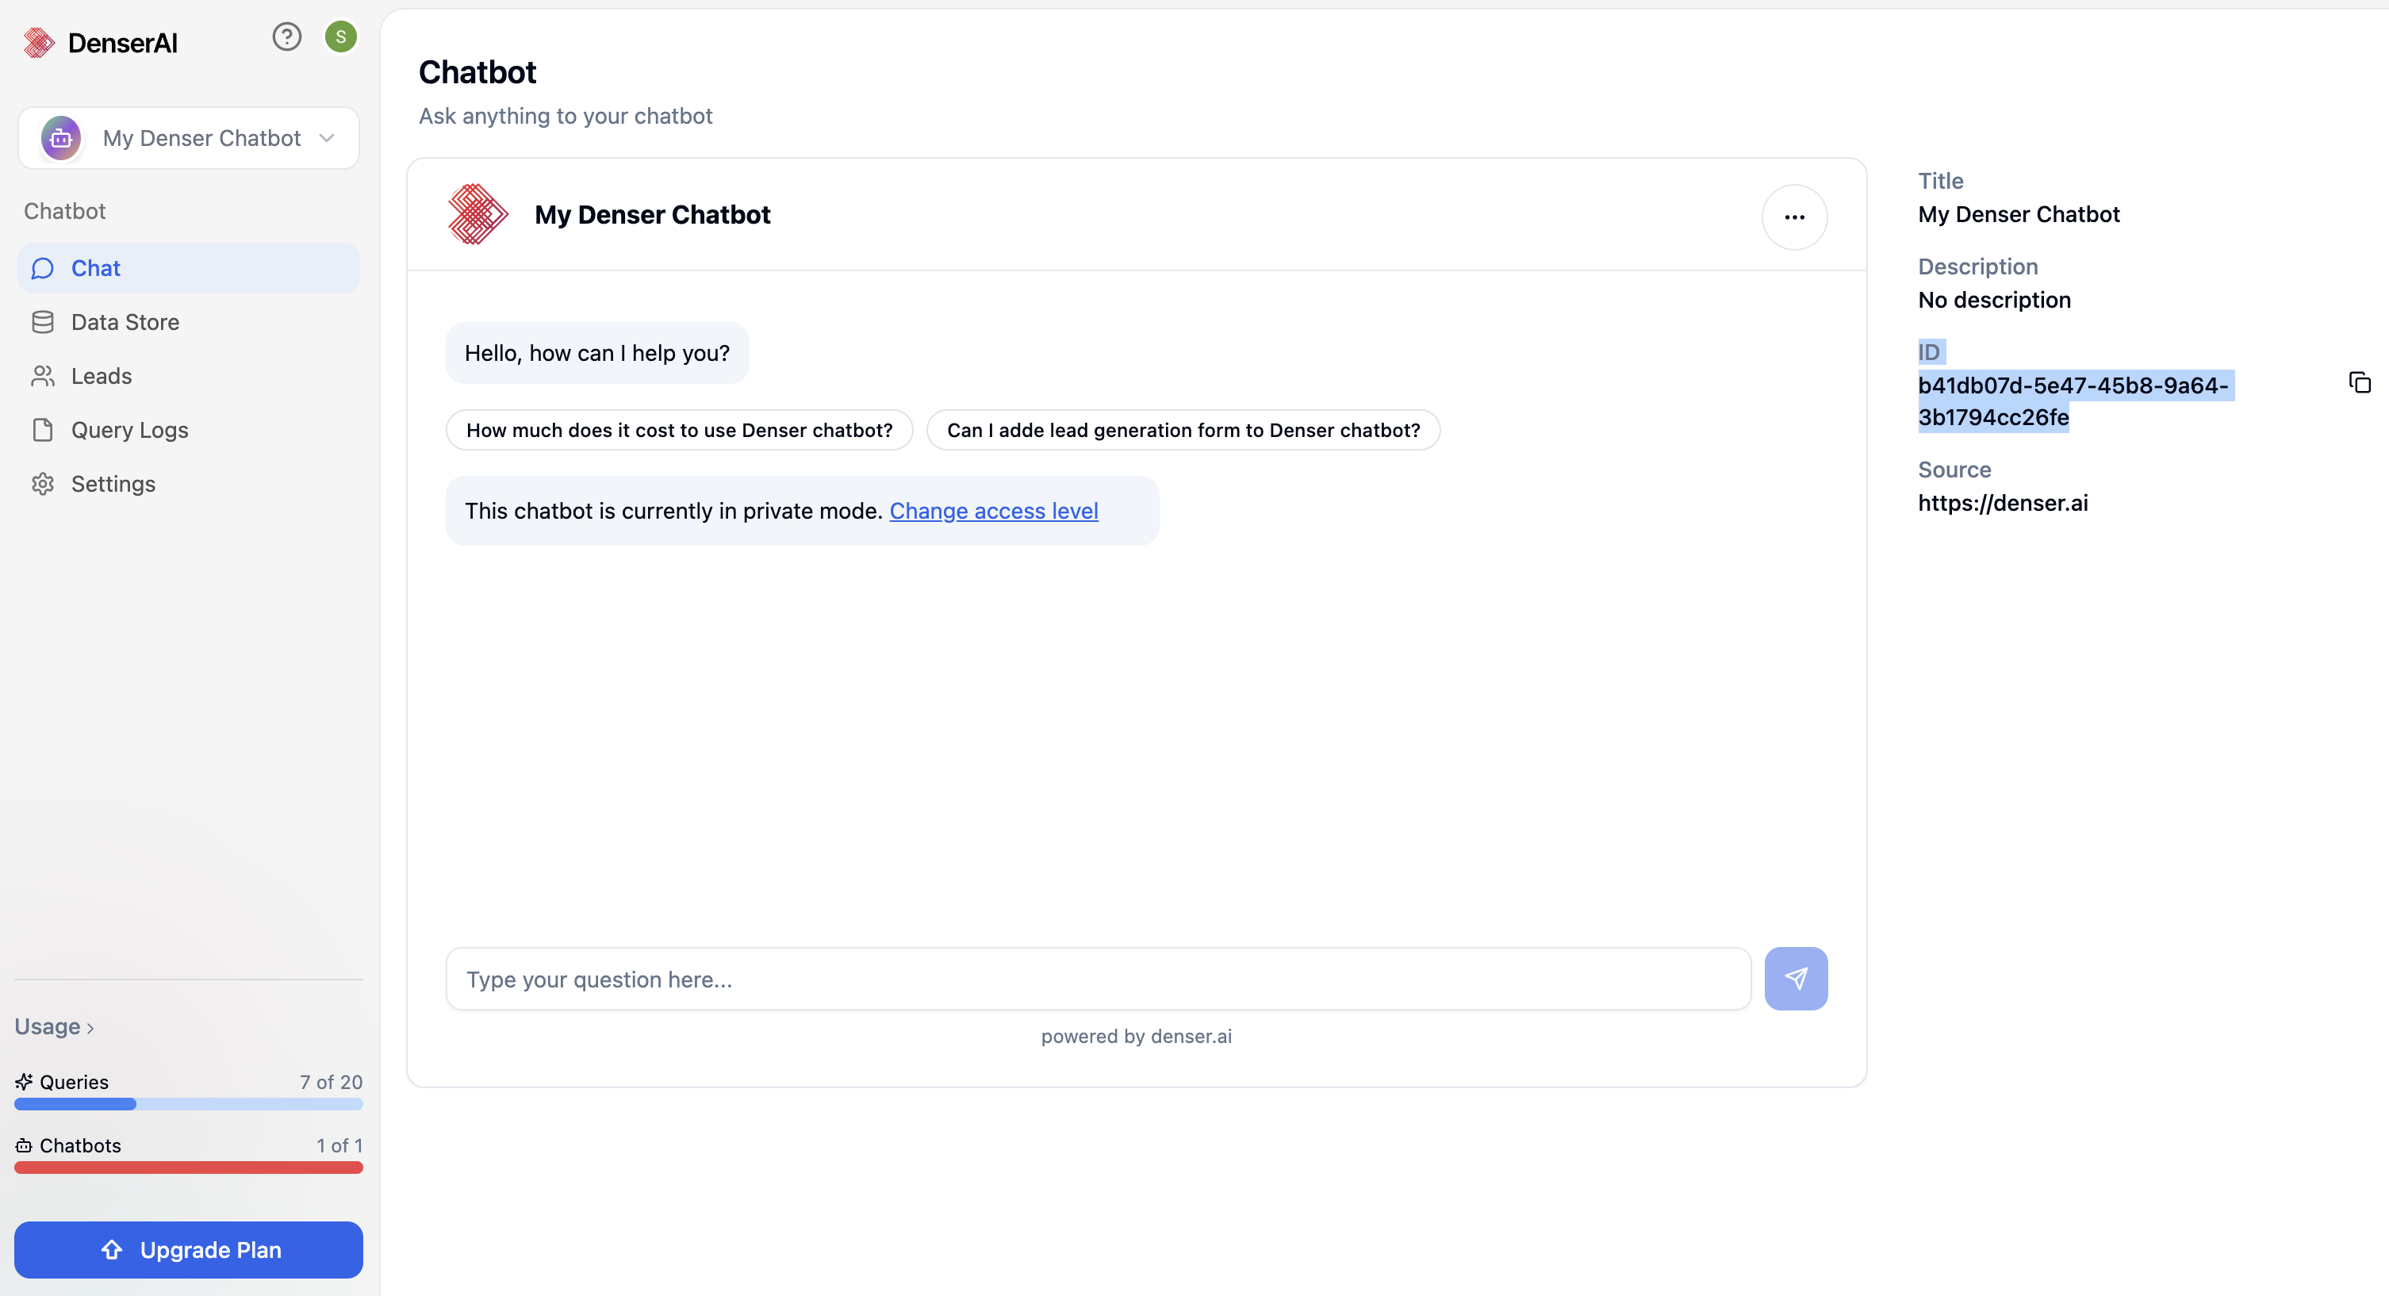Screen dimensions: 2389x1296
Task: Open the three-dots chatbot options menu
Action: click(1795, 217)
